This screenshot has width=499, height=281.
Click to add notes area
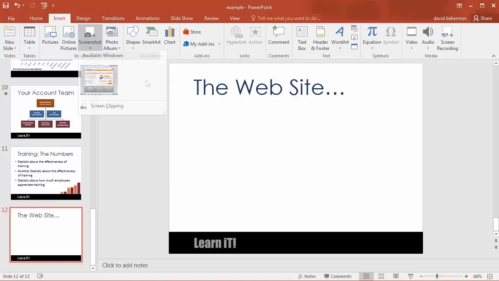click(125, 265)
